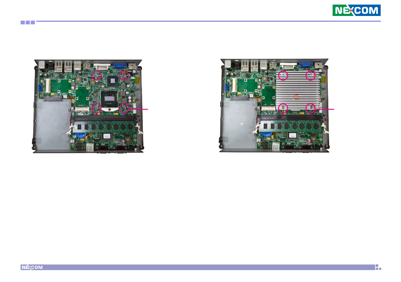Click the silver heatsink in the right photo
Screen dimensions: 401x282
297,92
